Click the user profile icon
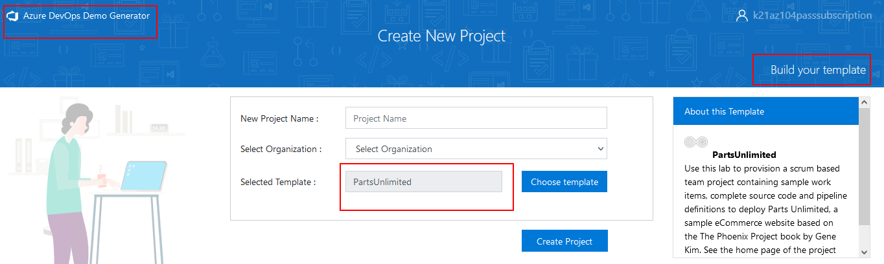 (742, 16)
